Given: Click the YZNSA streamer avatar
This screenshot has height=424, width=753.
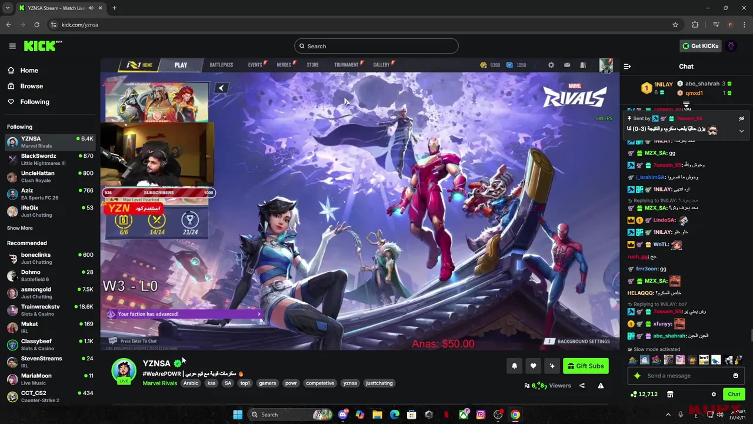Looking at the screenshot, I should pyautogui.click(x=124, y=371).
